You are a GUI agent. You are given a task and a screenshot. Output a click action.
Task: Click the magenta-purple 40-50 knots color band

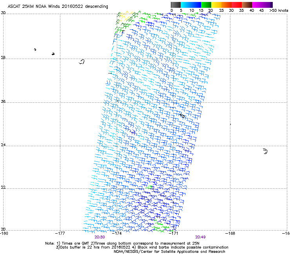(262, 5)
